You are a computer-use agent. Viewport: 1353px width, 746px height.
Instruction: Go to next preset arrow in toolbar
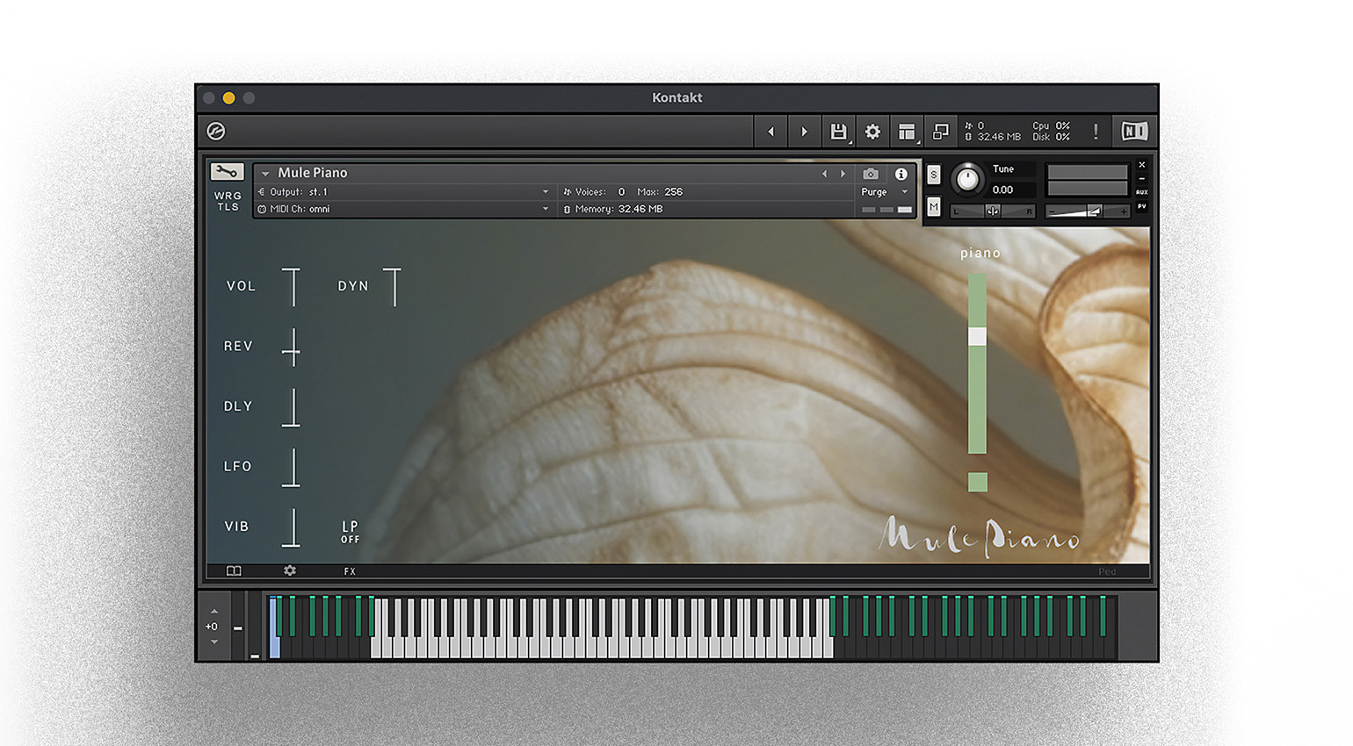[x=804, y=132]
